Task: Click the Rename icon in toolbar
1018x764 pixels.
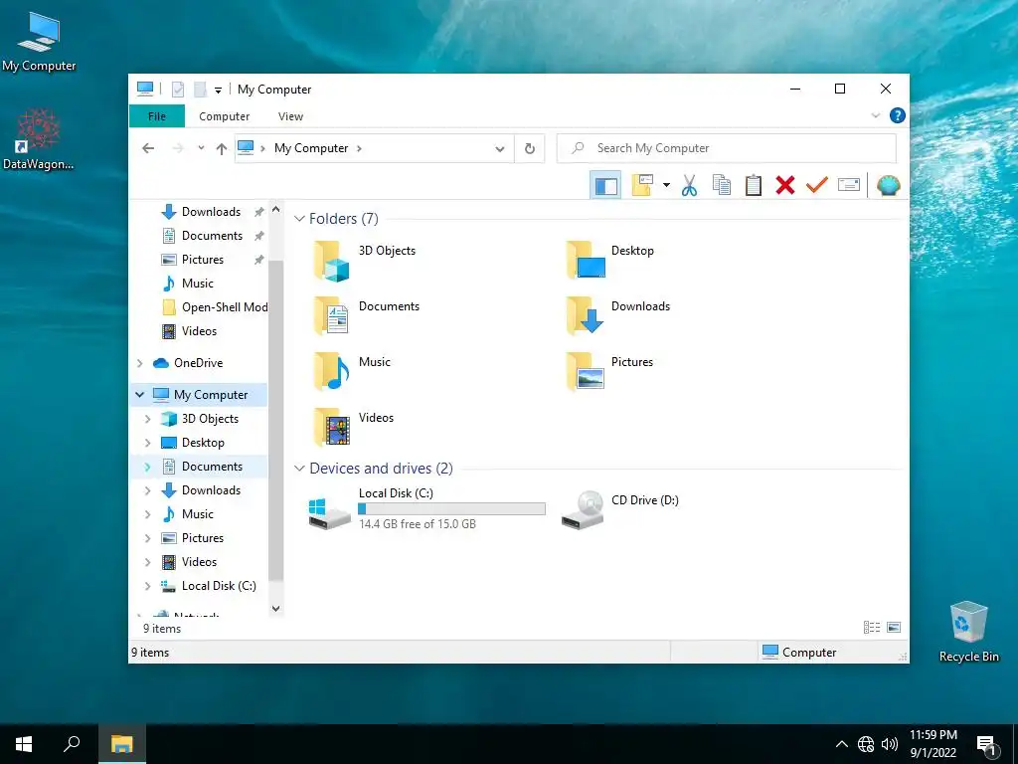Action: click(x=849, y=185)
